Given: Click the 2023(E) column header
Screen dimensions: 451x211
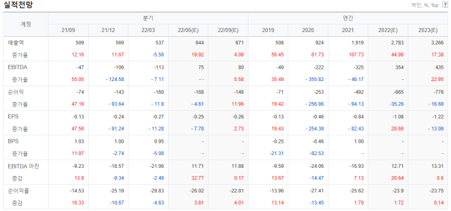Looking at the screenshot, I should pyautogui.click(x=428, y=30).
